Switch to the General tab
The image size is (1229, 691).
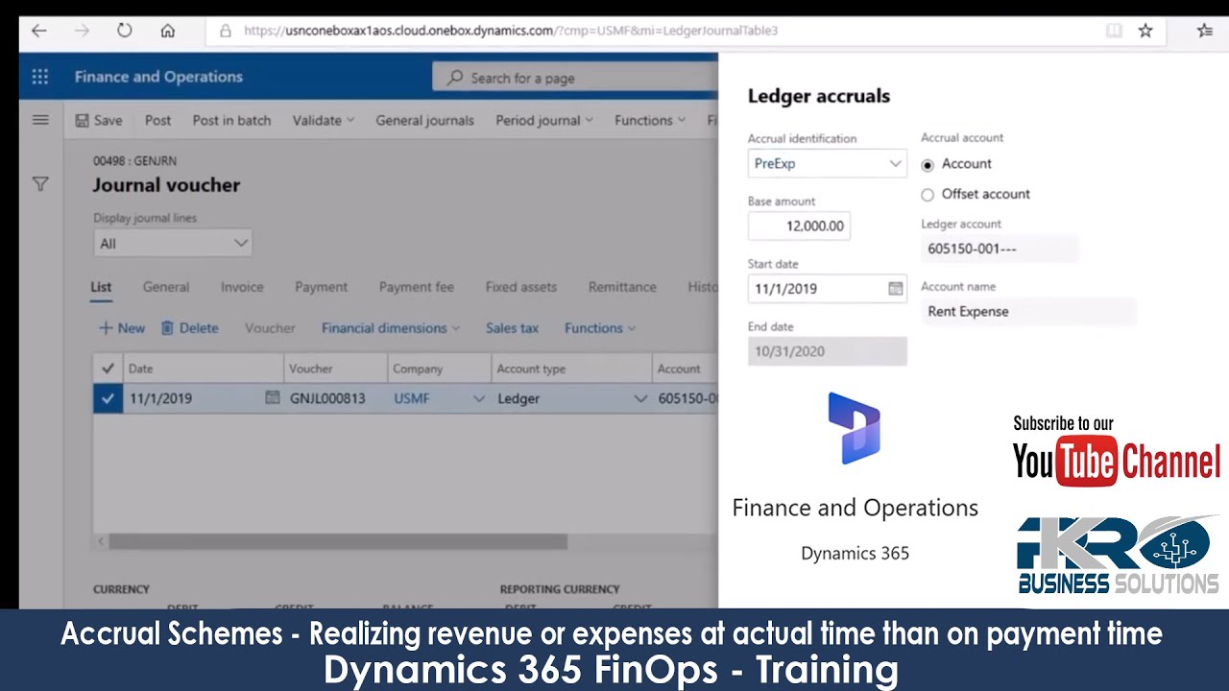tap(166, 287)
